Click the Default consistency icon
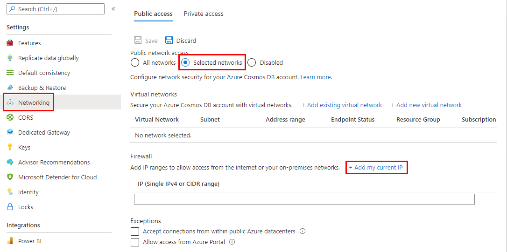Screen dimensions: 507x252 click(x=10, y=73)
